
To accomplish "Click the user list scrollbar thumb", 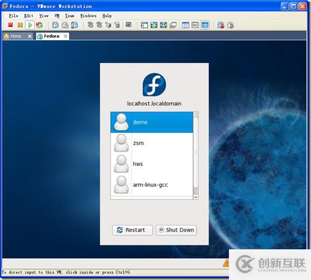I will point(195,152).
